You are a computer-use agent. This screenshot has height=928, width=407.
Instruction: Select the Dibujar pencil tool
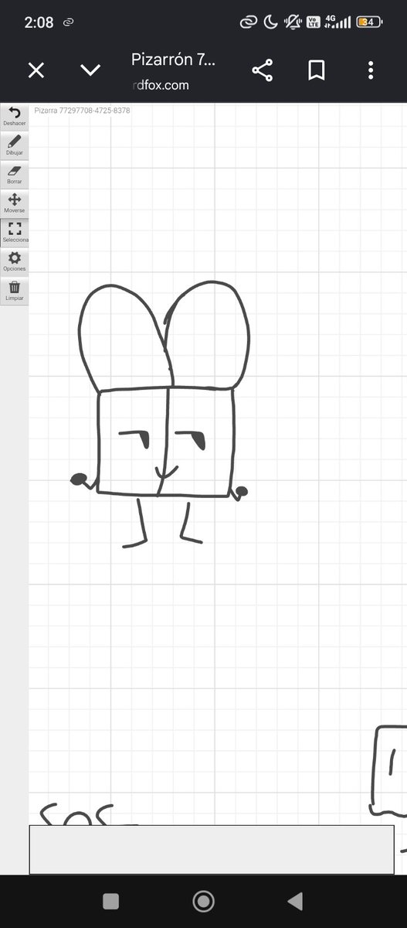[x=14, y=146]
